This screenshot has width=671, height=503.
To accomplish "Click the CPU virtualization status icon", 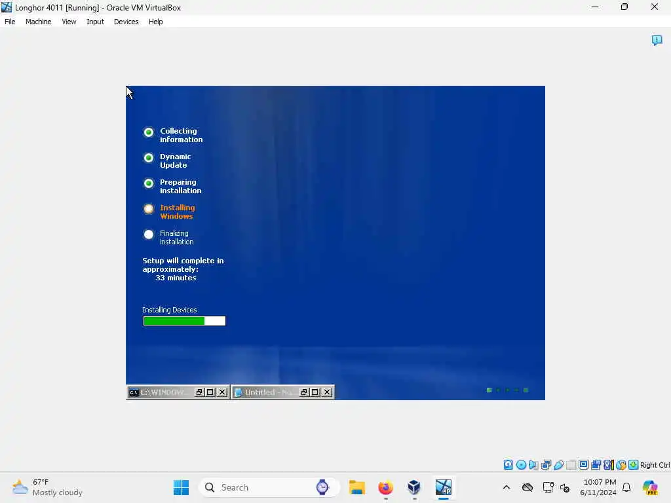I will coord(608,464).
